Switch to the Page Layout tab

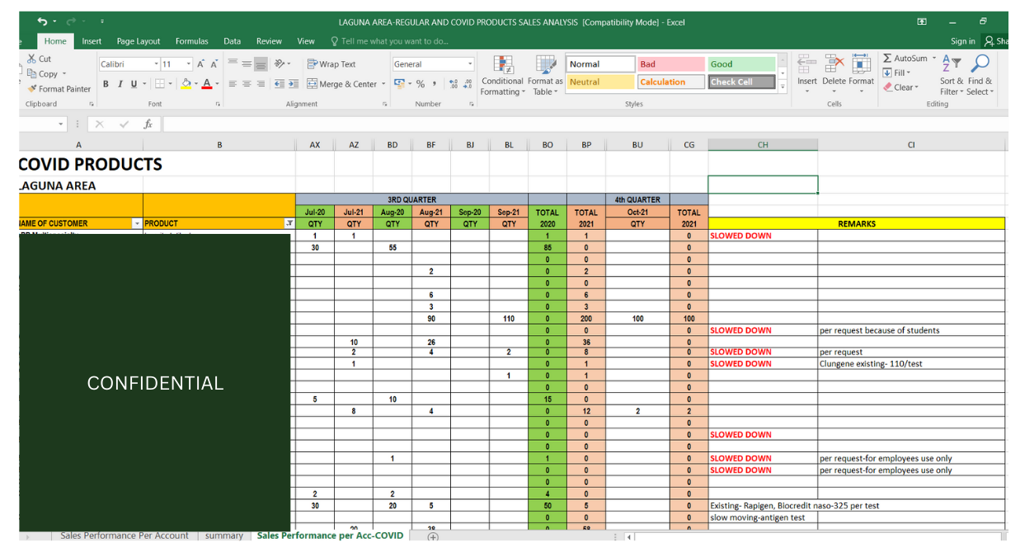139,41
